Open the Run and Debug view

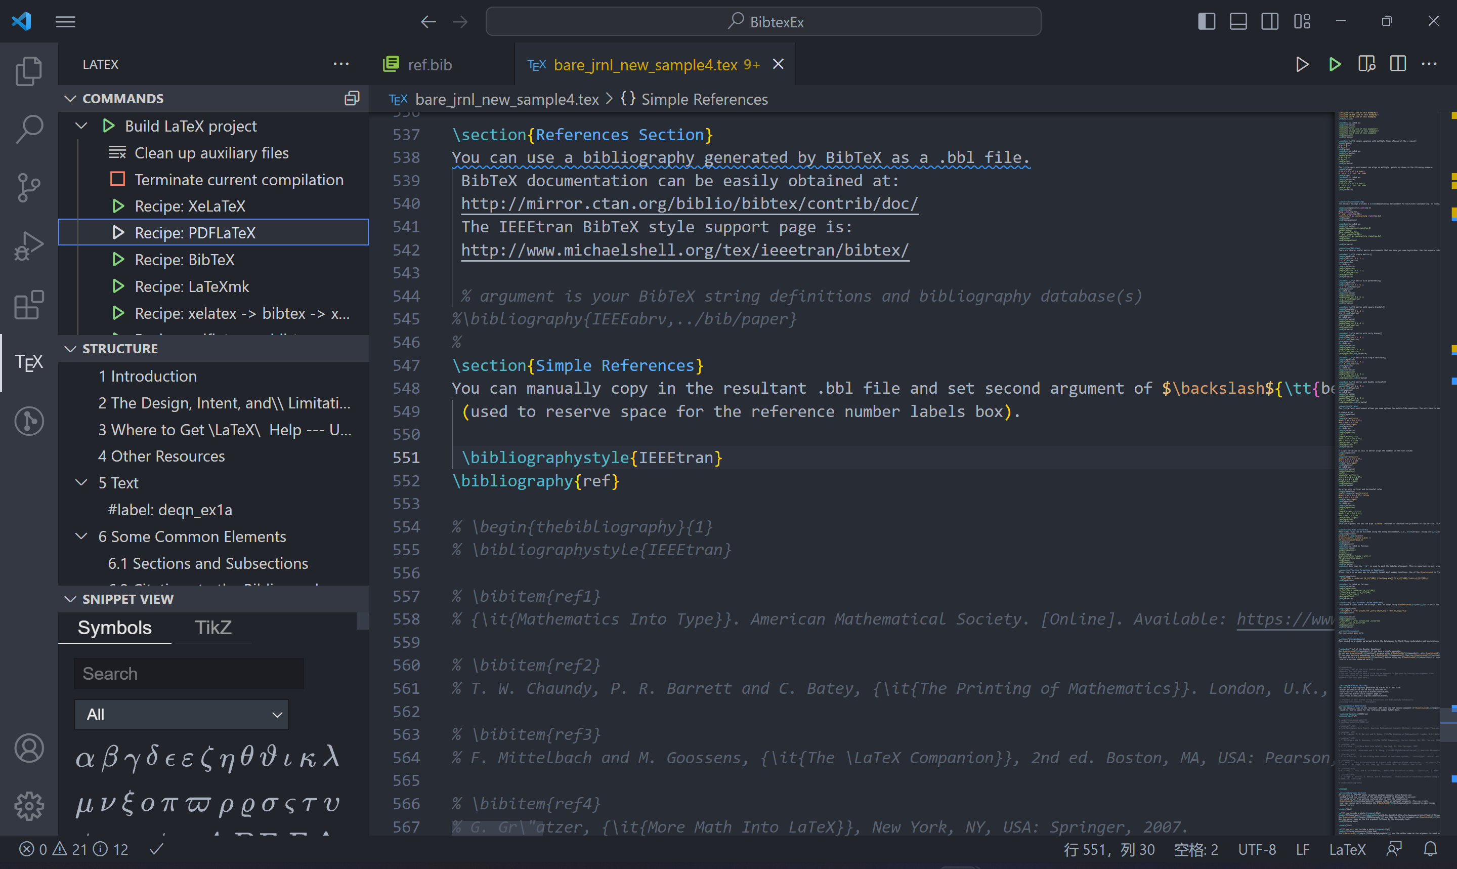[x=29, y=246]
